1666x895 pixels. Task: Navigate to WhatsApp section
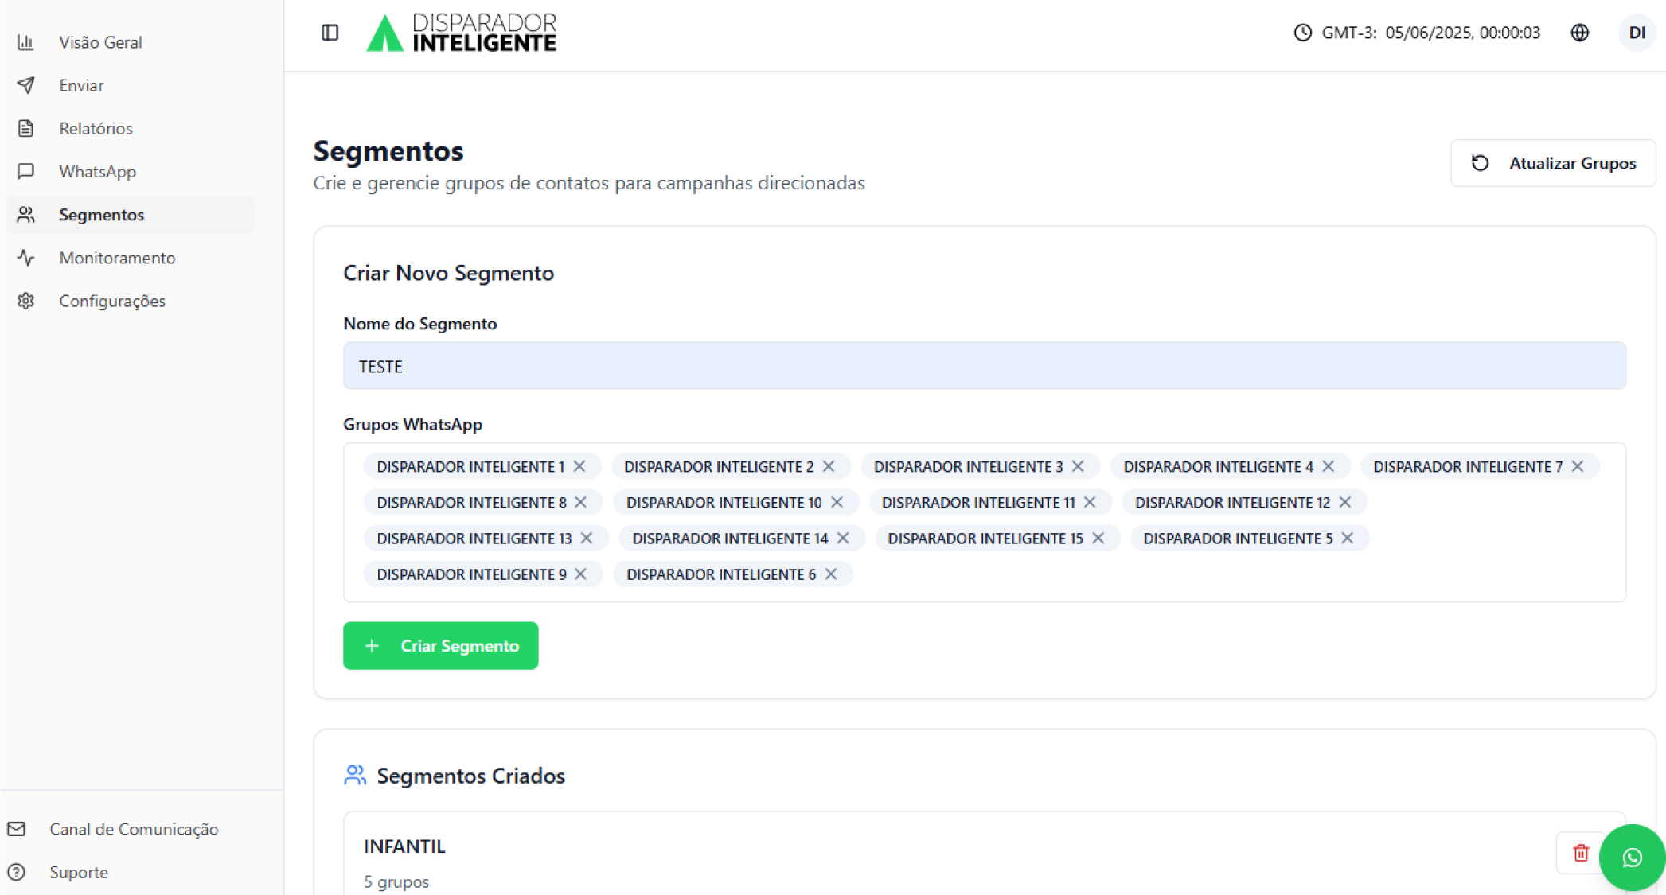click(131, 171)
